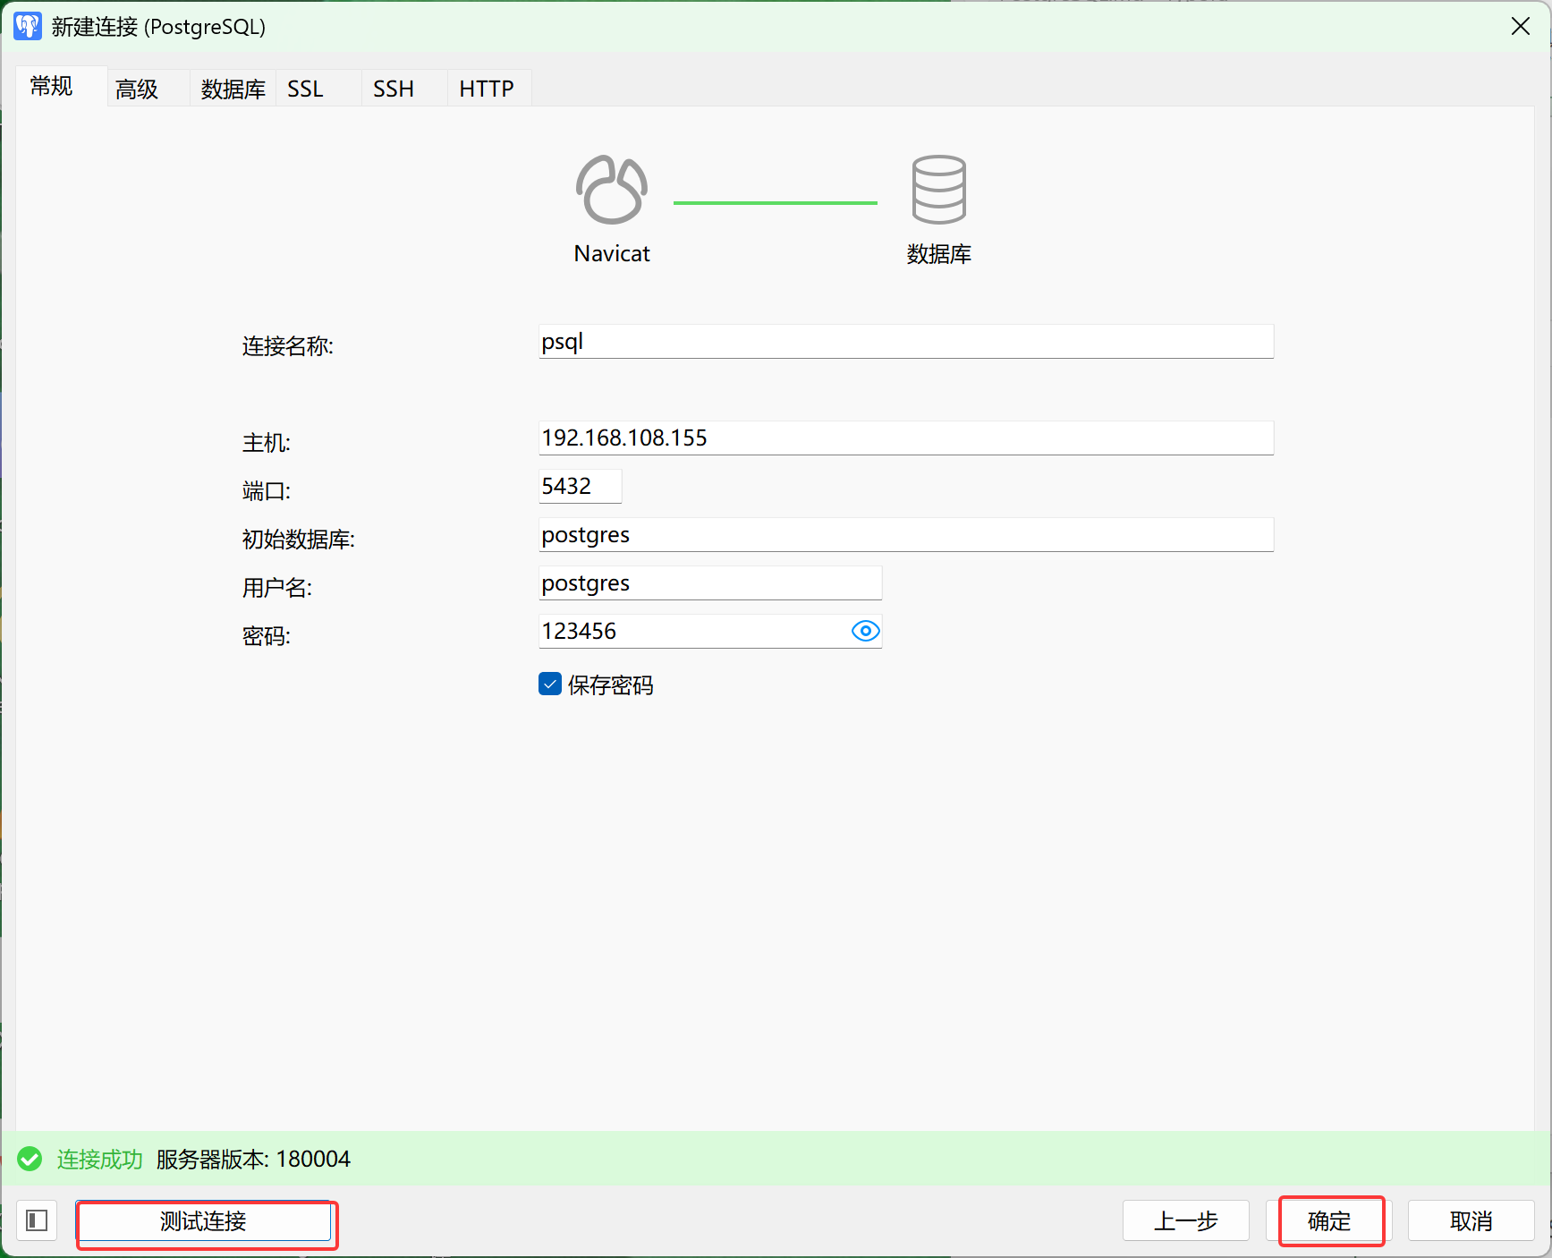Screen dimensions: 1552x1258
Task: Click the 测试连接 button
Action: [204, 1221]
